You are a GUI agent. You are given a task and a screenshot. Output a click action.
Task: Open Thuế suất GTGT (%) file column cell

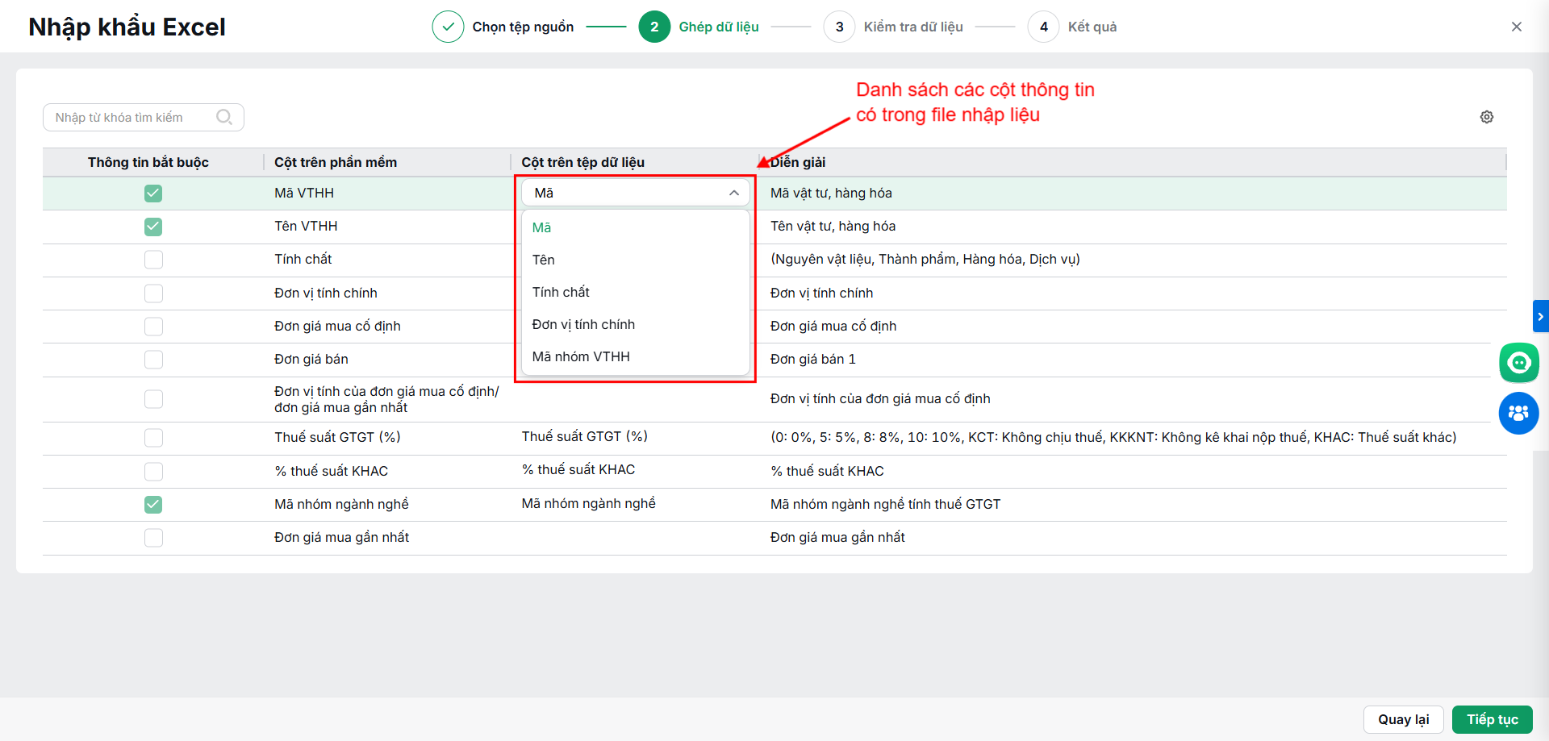635,437
